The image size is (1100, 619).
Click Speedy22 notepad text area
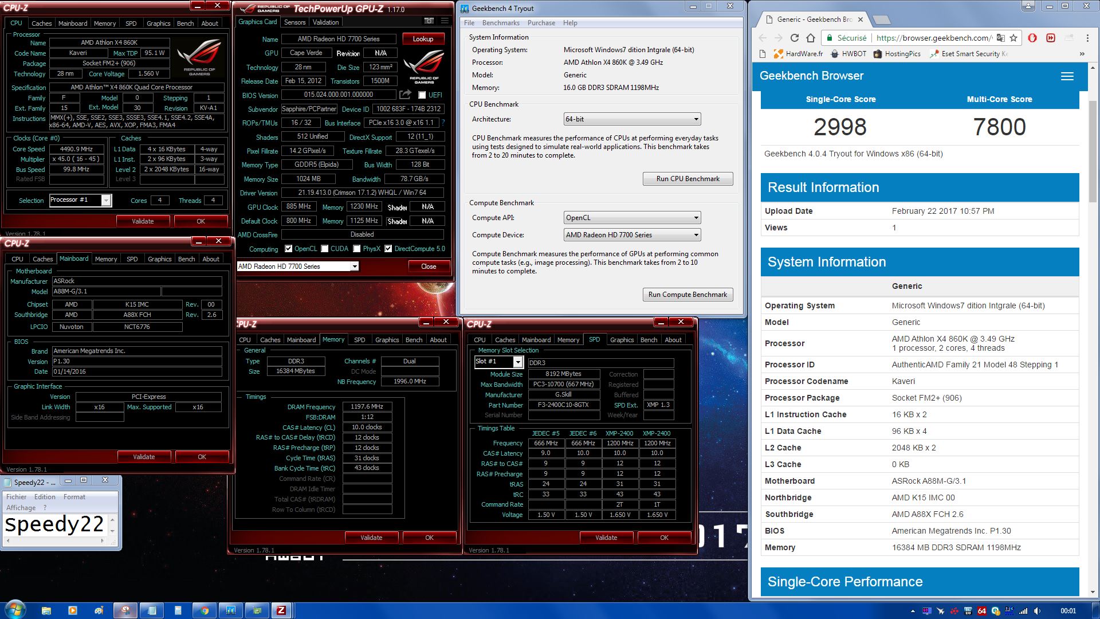point(55,524)
